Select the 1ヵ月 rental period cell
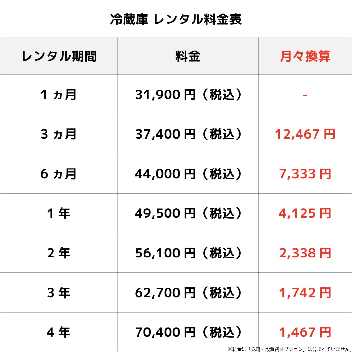352x352 pixels. click(59, 95)
